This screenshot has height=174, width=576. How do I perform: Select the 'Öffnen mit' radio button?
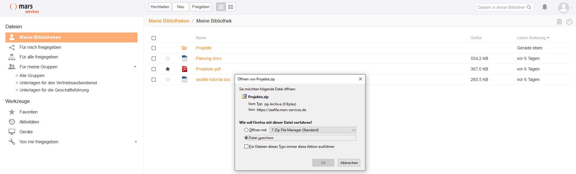[246, 130]
